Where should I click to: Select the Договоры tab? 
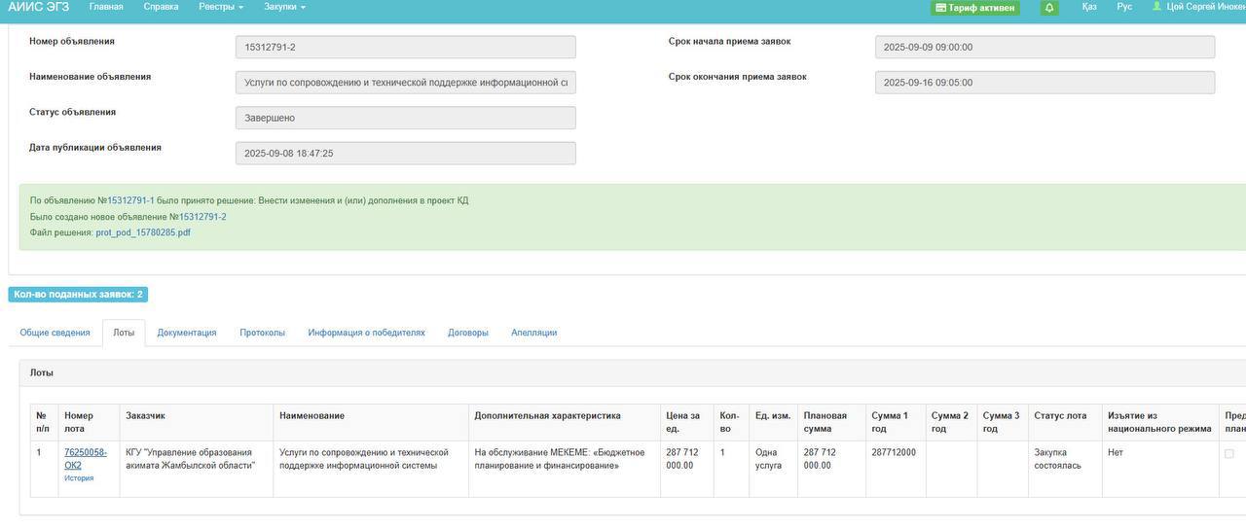click(x=467, y=333)
